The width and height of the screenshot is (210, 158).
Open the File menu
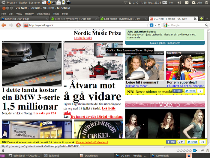(x=4, y=14)
